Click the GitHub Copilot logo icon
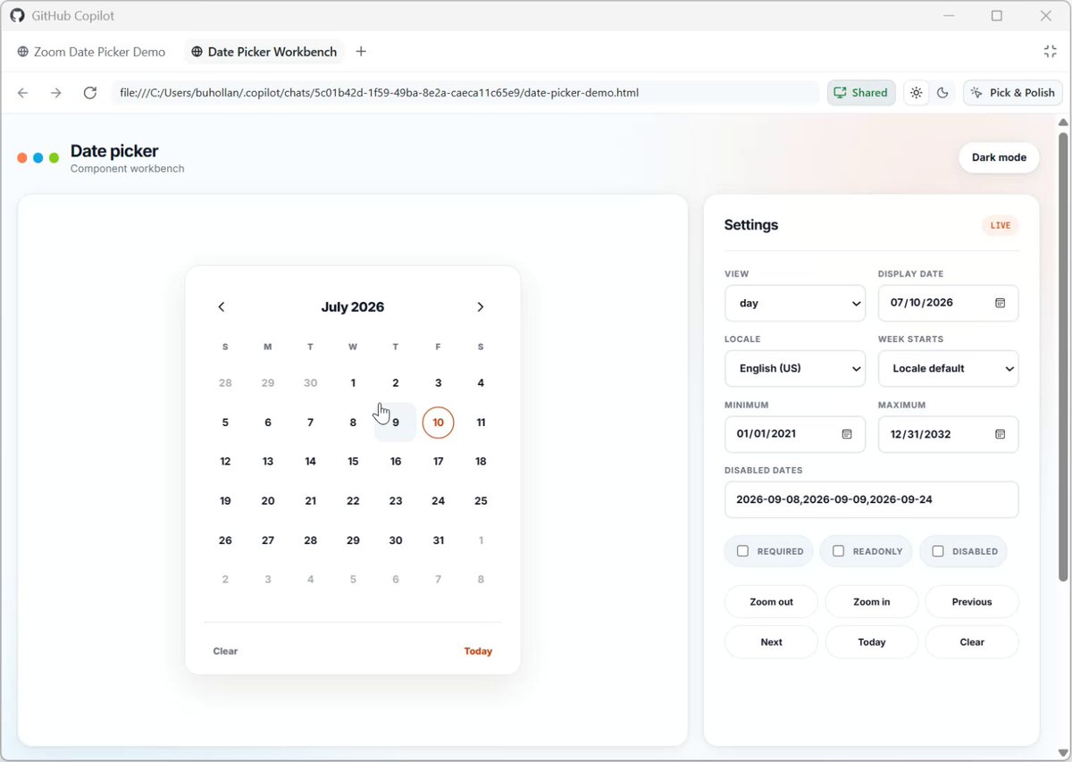This screenshot has height=762, width=1072. point(17,15)
